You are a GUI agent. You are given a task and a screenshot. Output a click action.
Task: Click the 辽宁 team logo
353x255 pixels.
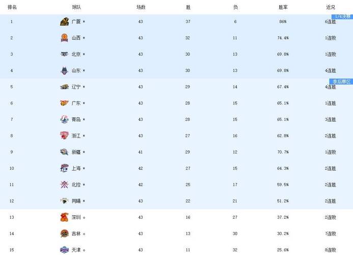64,87
